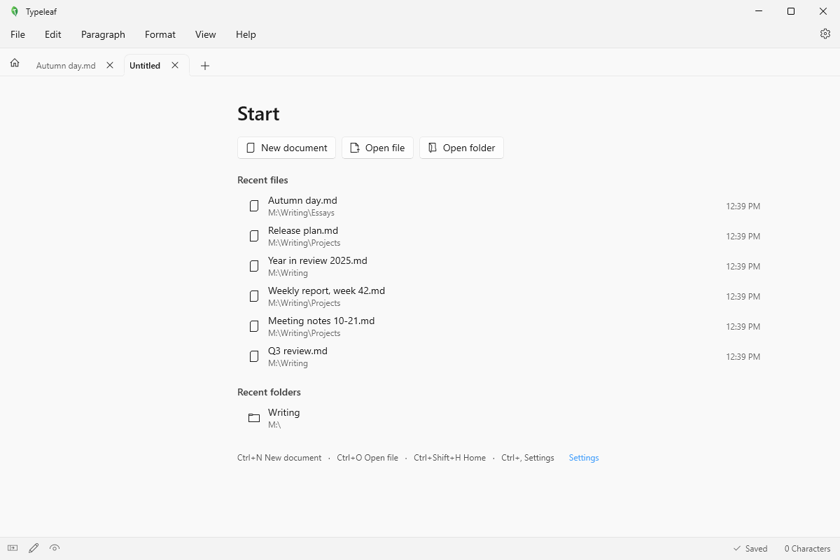Open the Help menu
The image size is (840, 560).
[246, 34]
